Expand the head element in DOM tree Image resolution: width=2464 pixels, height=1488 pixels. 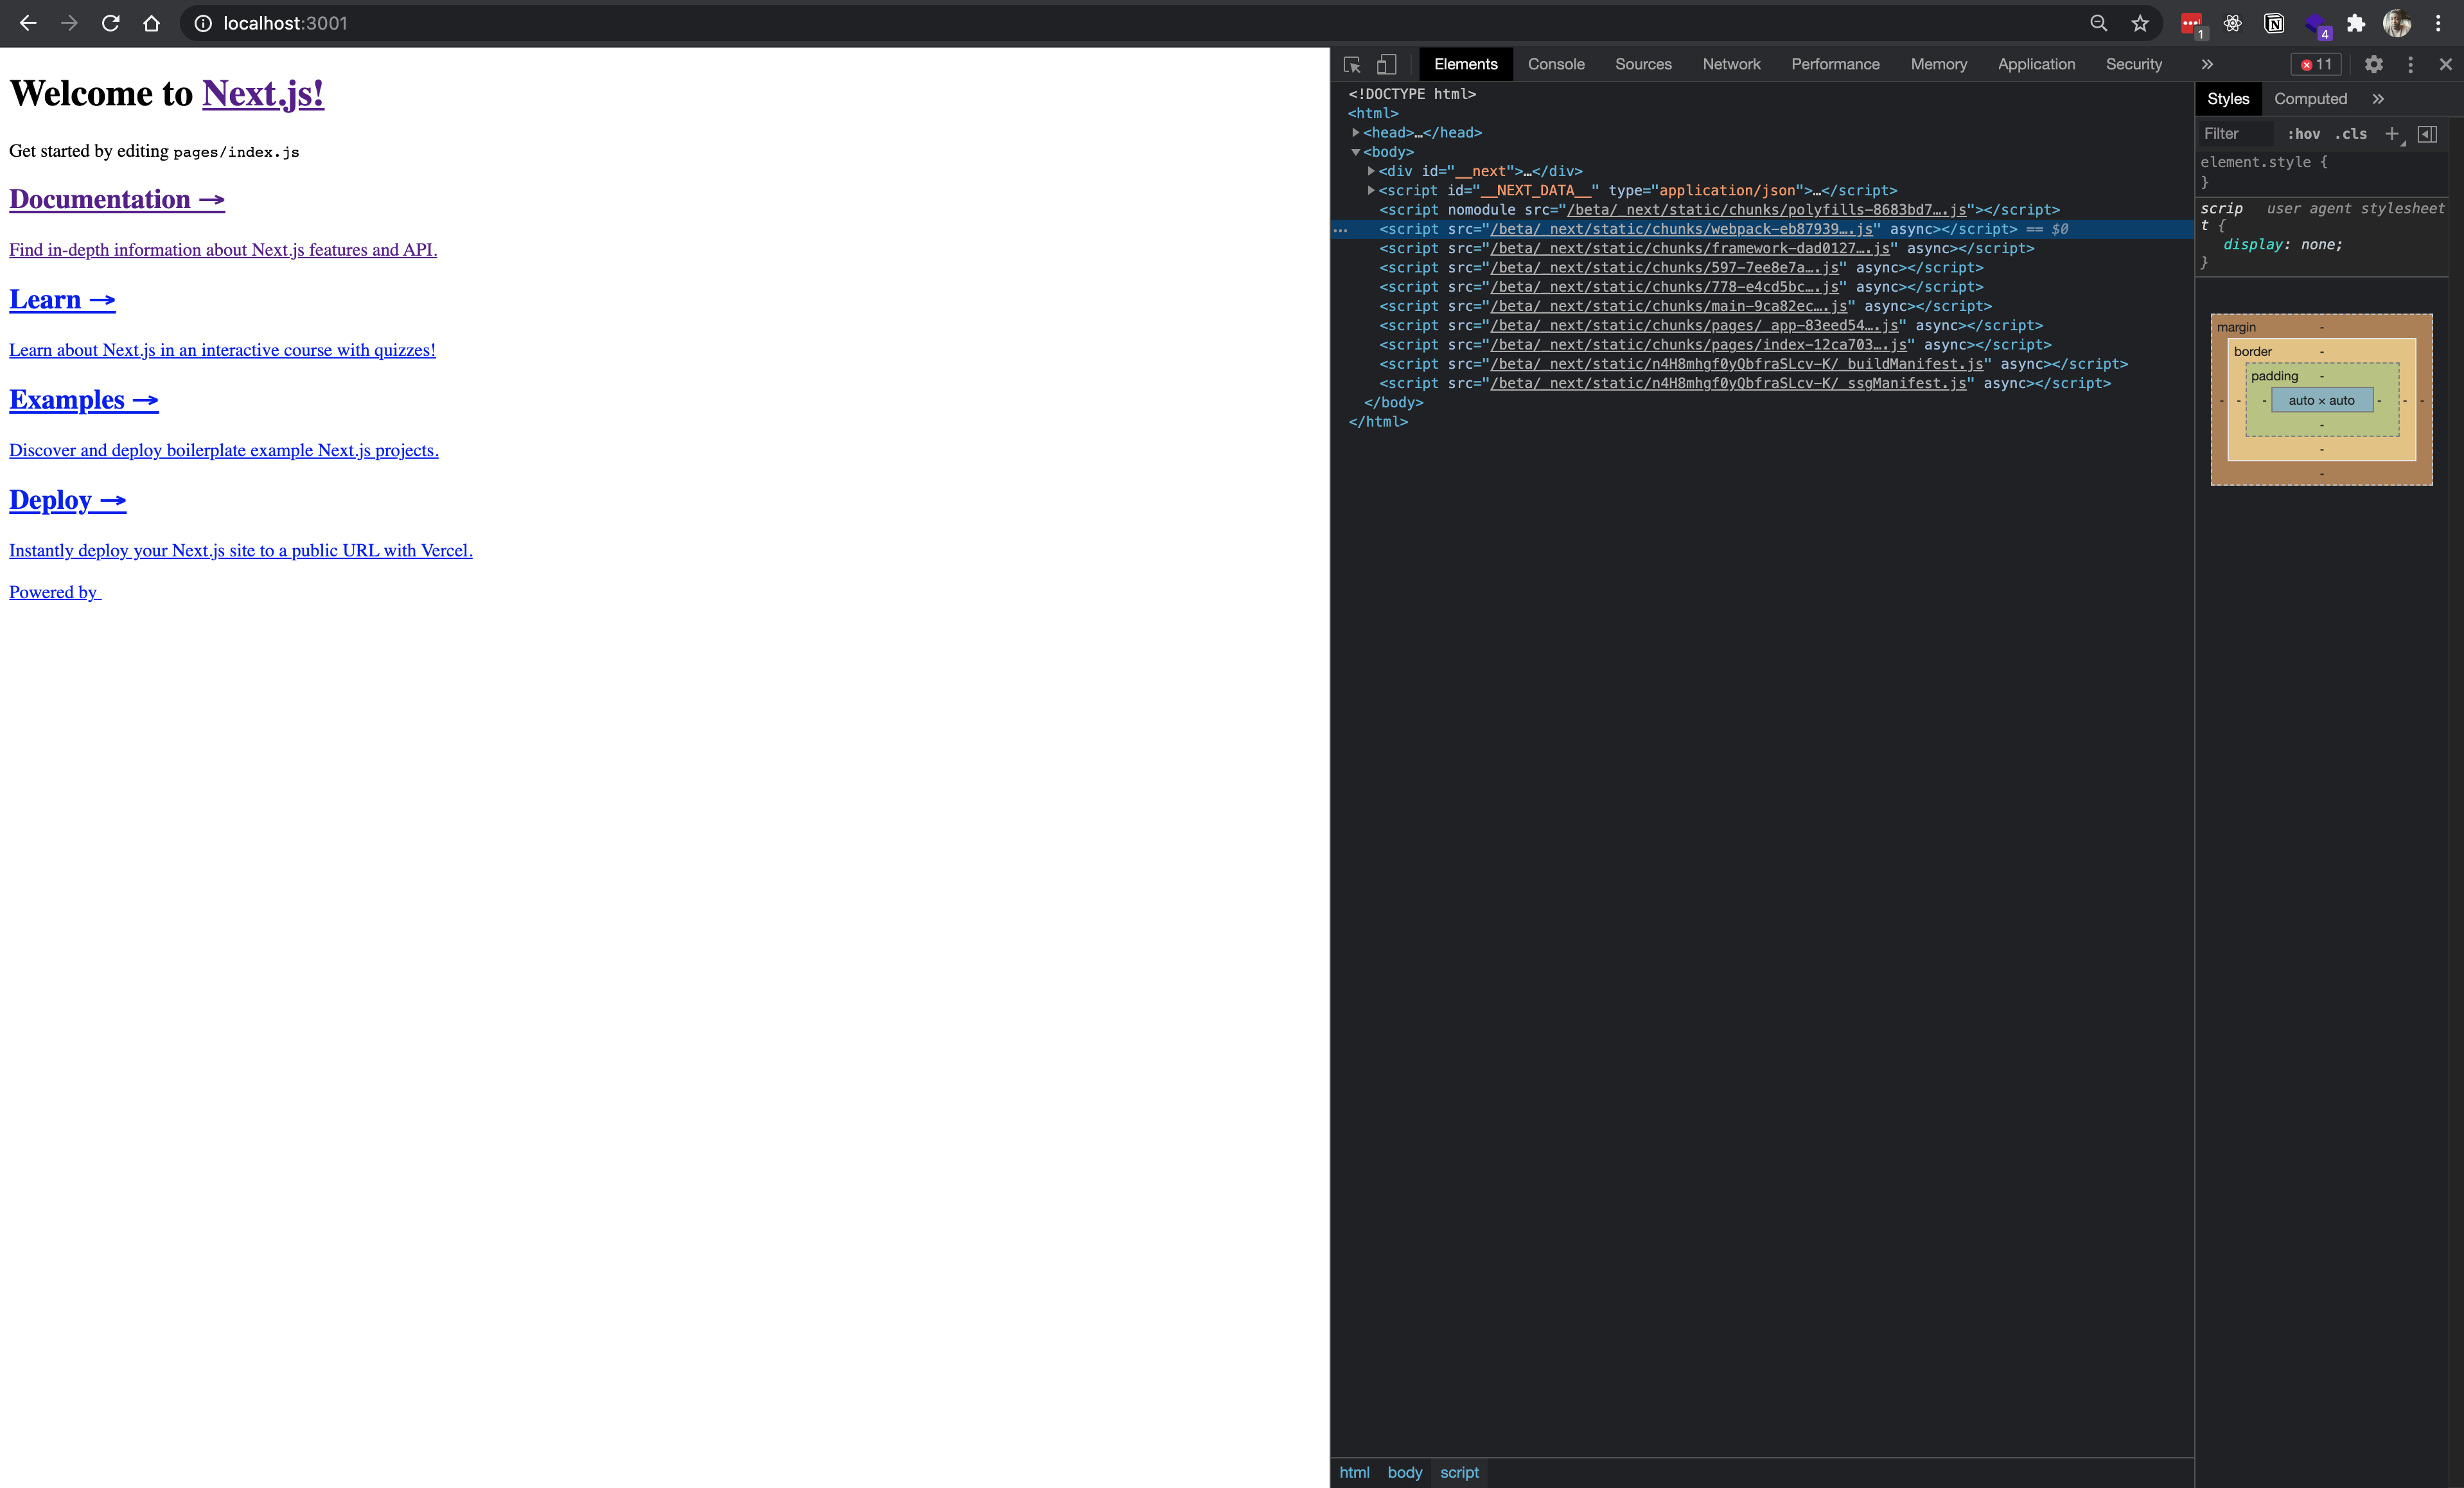pos(1356,132)
